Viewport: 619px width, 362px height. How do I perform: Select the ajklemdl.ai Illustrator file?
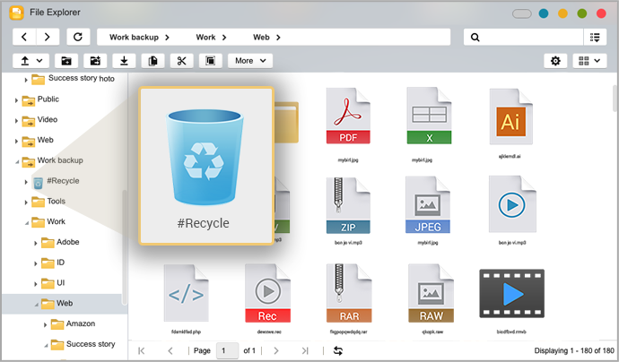pyautogui.click(x=510, y=116)
